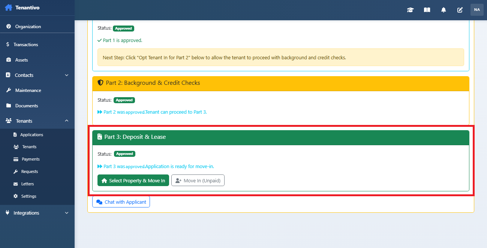Image resolution: width=487 pixels, height=248 pixels.
Task: Click the Requests wrench icon in submenu
Action: click(16, 171)
